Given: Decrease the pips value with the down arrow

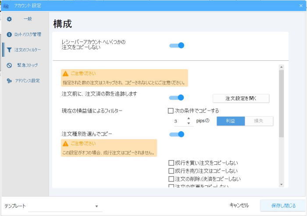Looking at the screenshot, I should pos(189,123).
